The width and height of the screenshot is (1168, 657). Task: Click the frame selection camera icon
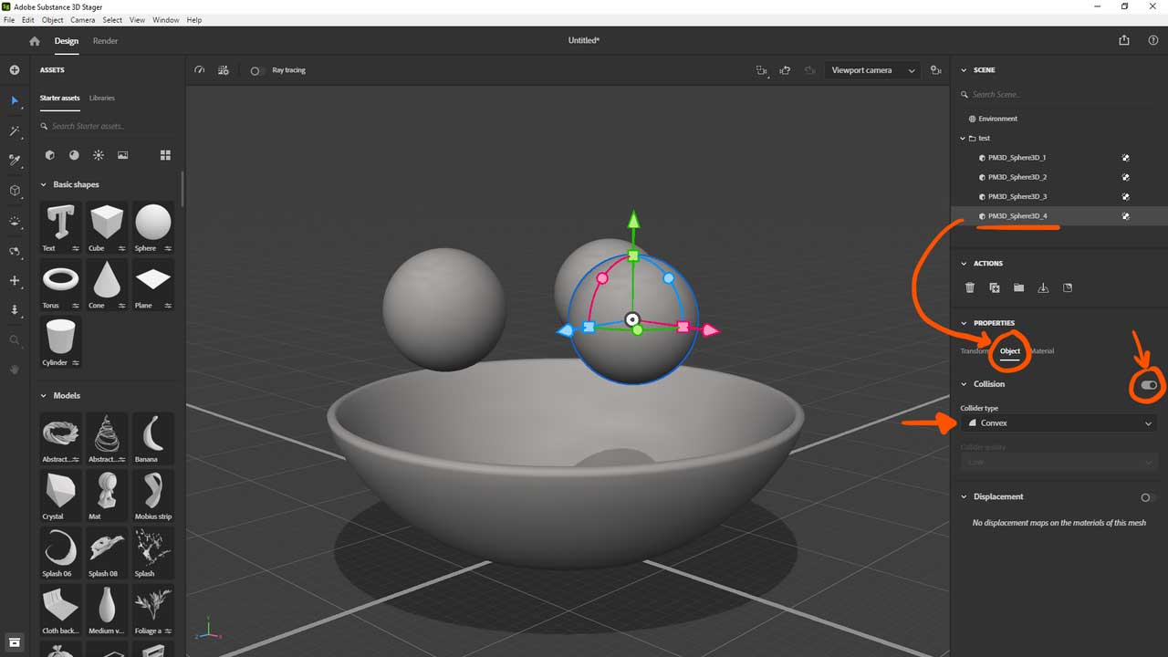(761, 70)
